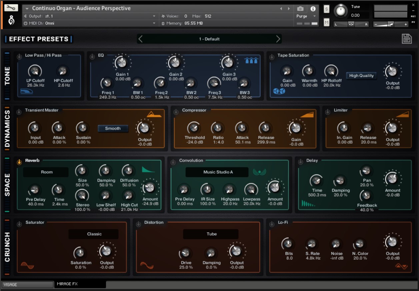Click the Saturator waveform icon

(27, 266)
